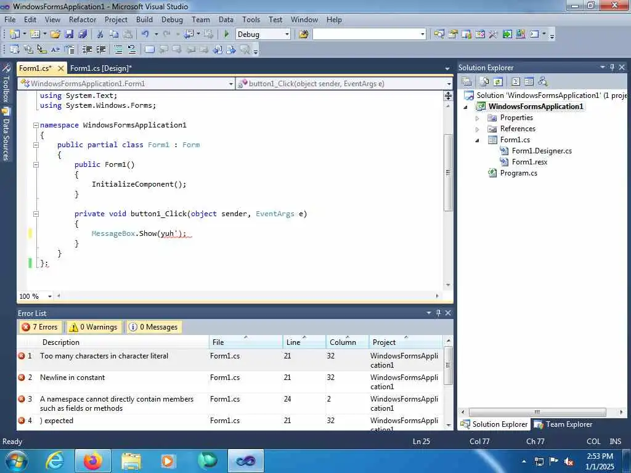Open Find in Files icon
631x473 pixels.
click(304, 34)
